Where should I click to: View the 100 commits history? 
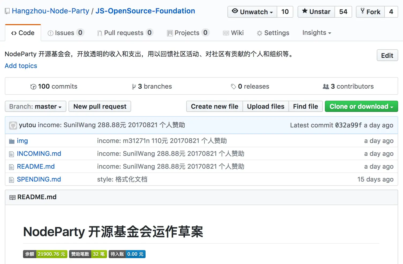pyautogui.click(x=54, y=86)
